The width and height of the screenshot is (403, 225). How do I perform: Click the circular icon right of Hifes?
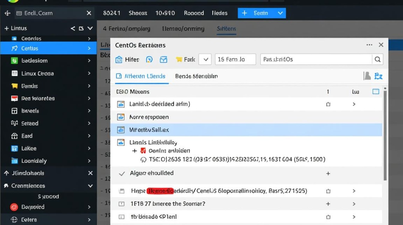tap(149, 59)
